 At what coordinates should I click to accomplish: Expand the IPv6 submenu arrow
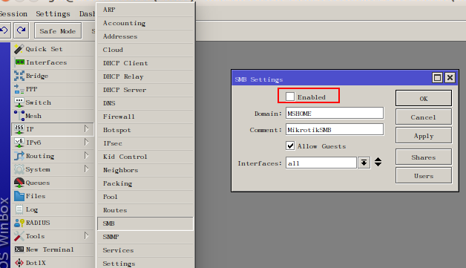click(87, 143)
